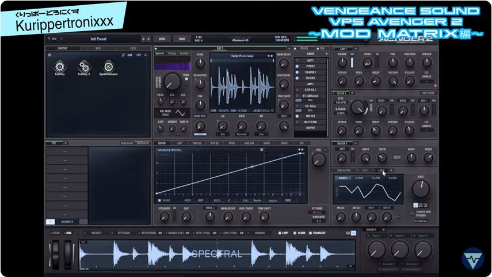This screenshot has width=492, height=277.
Task: Open the Factory content bank icon
Action: 60,67
